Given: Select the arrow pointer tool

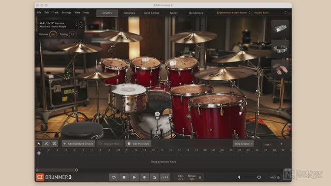Looking at the screenshot, I should tap(39, 144).
